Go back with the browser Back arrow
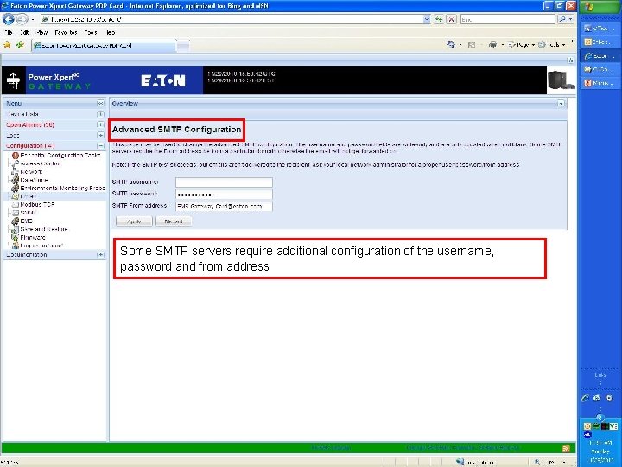The image size is (622, 467). [x=8, y=19]
